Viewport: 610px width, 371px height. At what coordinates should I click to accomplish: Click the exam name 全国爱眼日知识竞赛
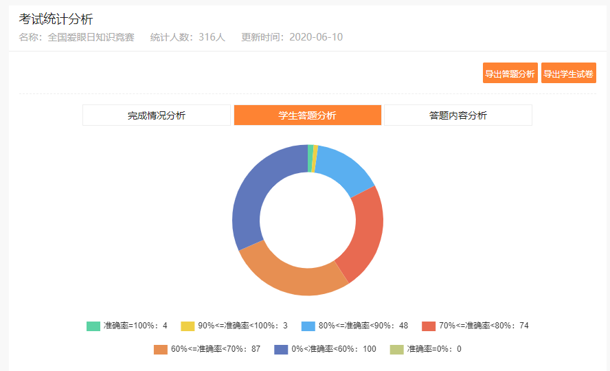point(91,37)
